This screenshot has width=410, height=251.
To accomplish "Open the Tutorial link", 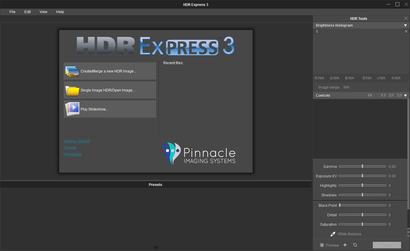I will pos(70,148).
